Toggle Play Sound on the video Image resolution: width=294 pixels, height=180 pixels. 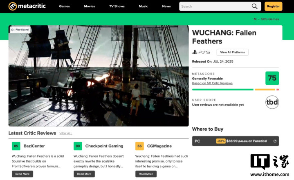[x=20, y=30]
